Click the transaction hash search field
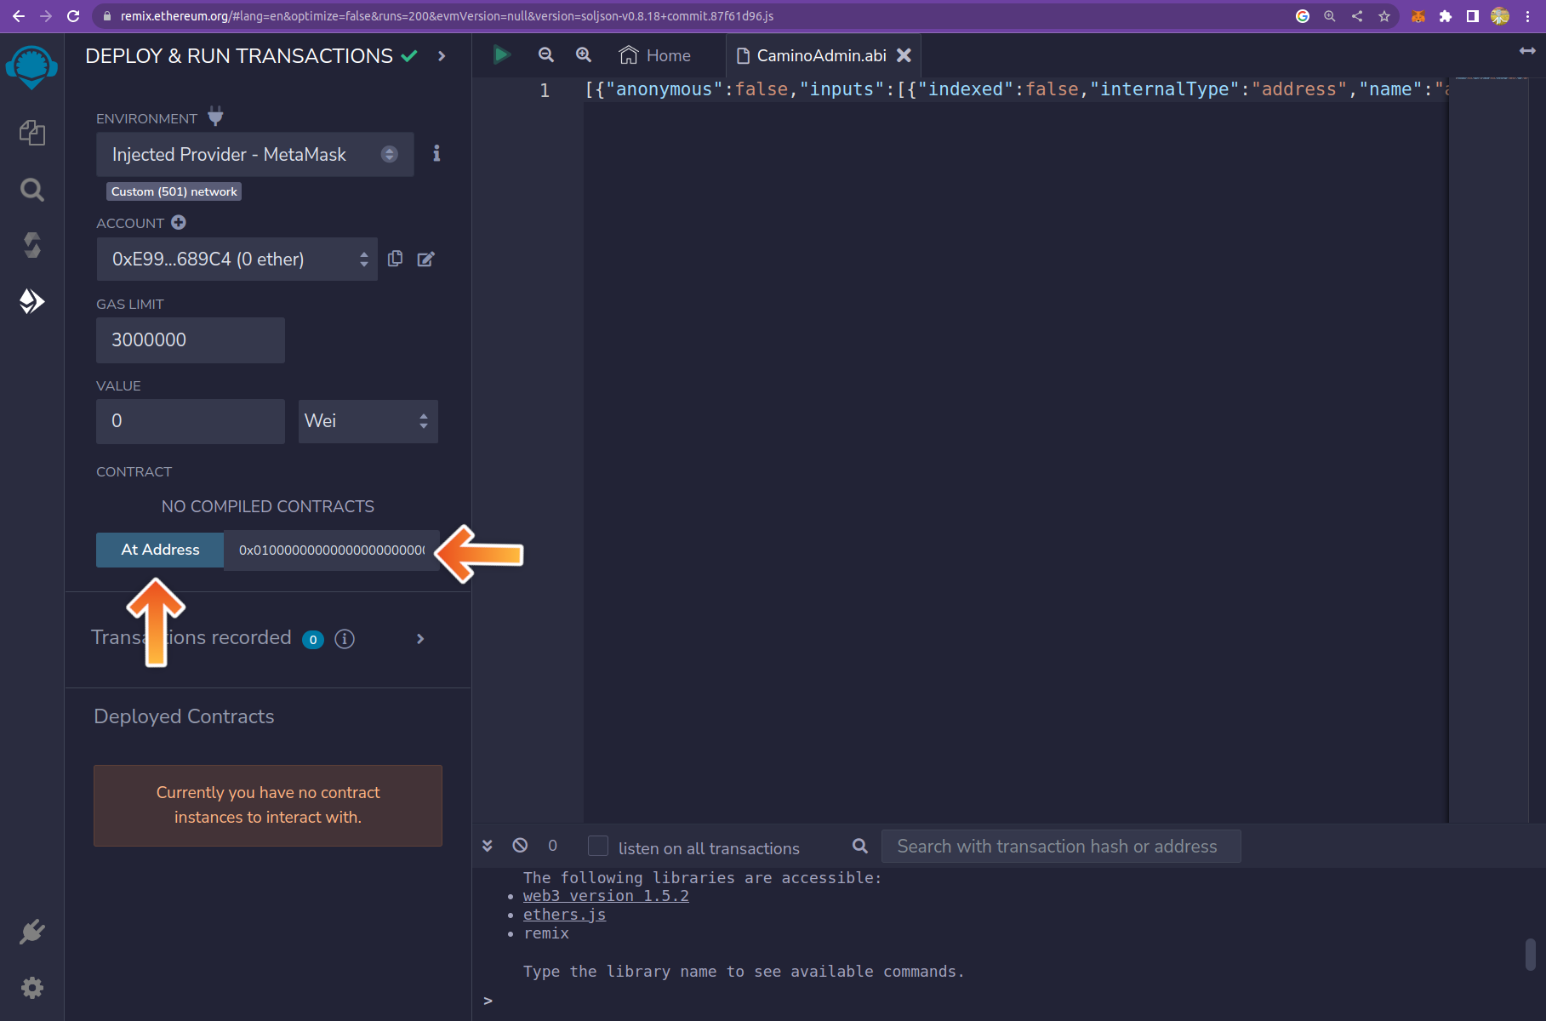The height and width of the screenshot is (1021, 1546). pyautogui.click(x=1060, y=847)
